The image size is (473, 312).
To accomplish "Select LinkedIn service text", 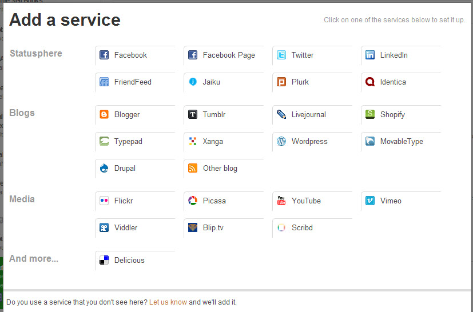I will coord(394,55).
